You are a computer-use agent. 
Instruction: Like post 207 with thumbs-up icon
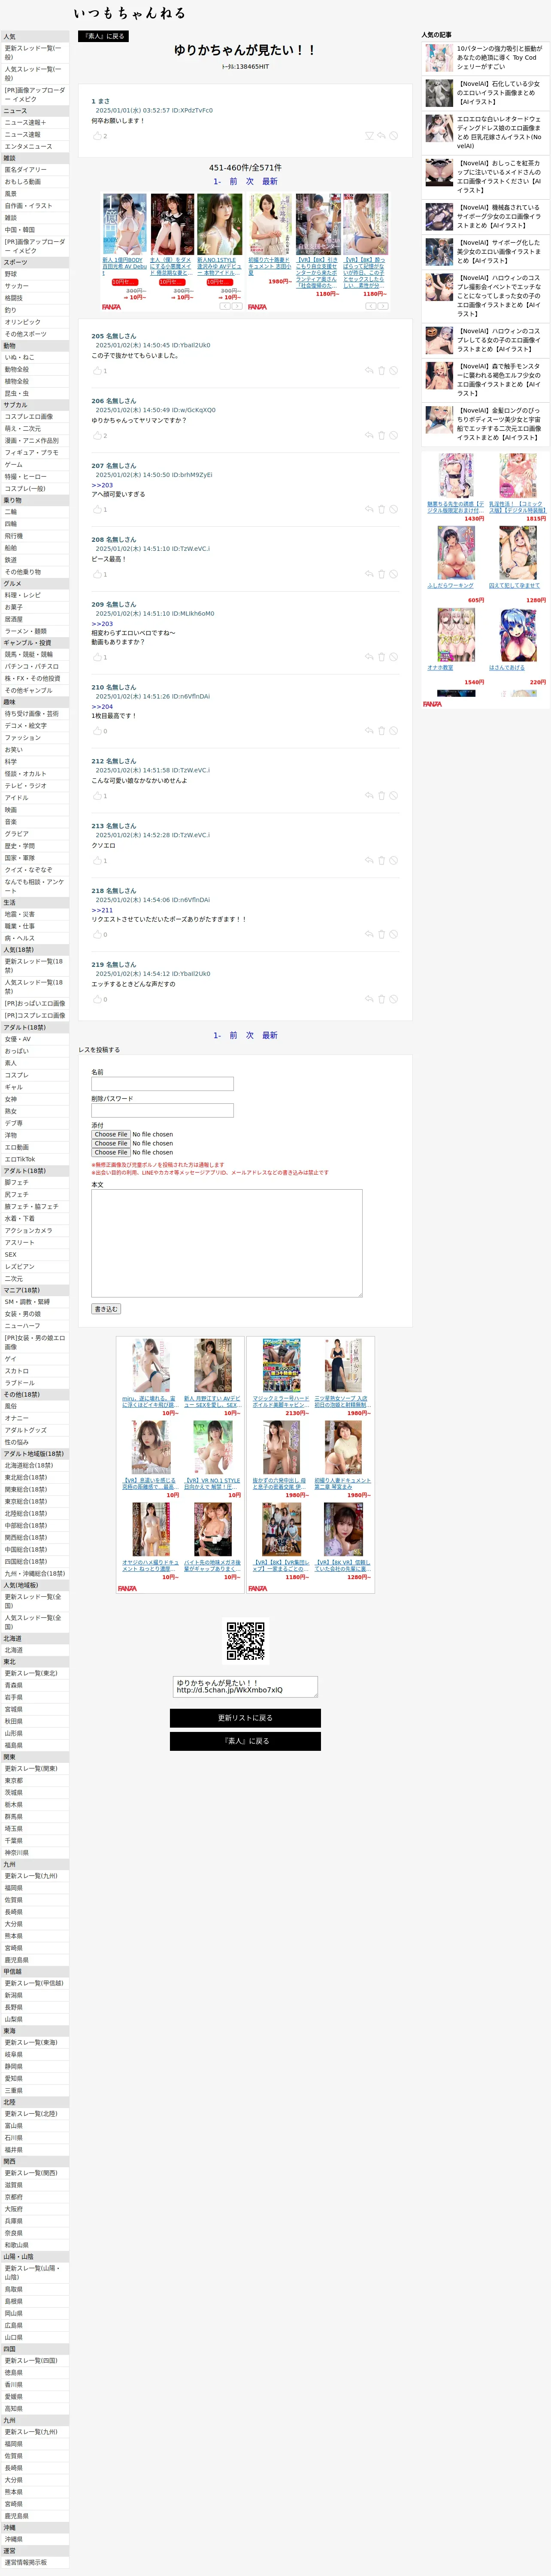coord(97,510)
